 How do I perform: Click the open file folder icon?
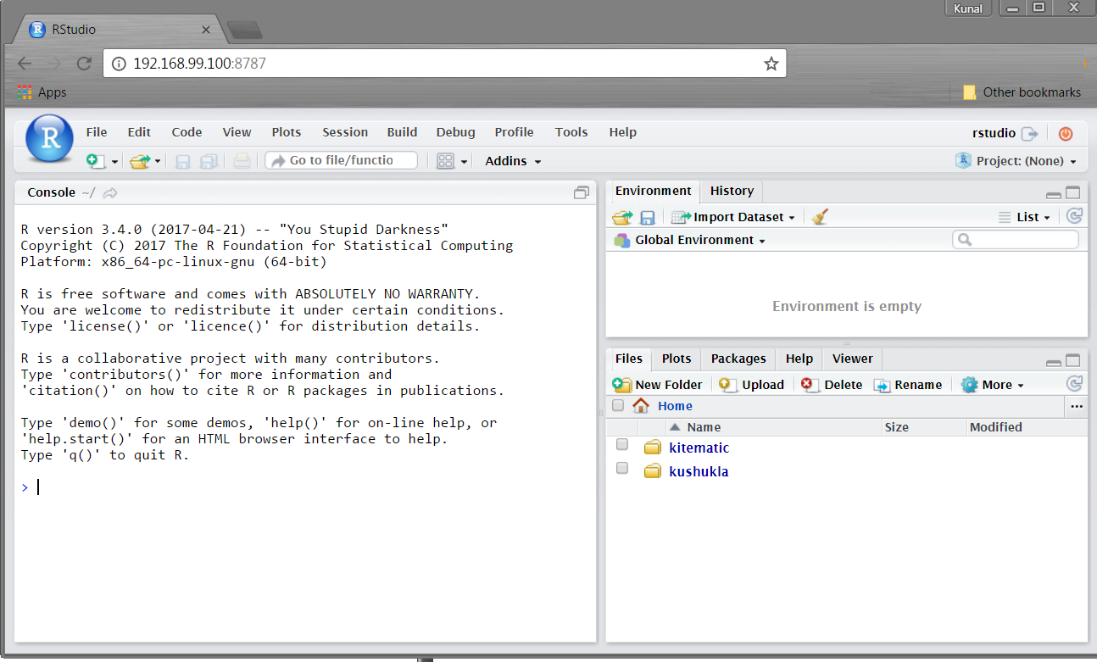click(139, 161)
